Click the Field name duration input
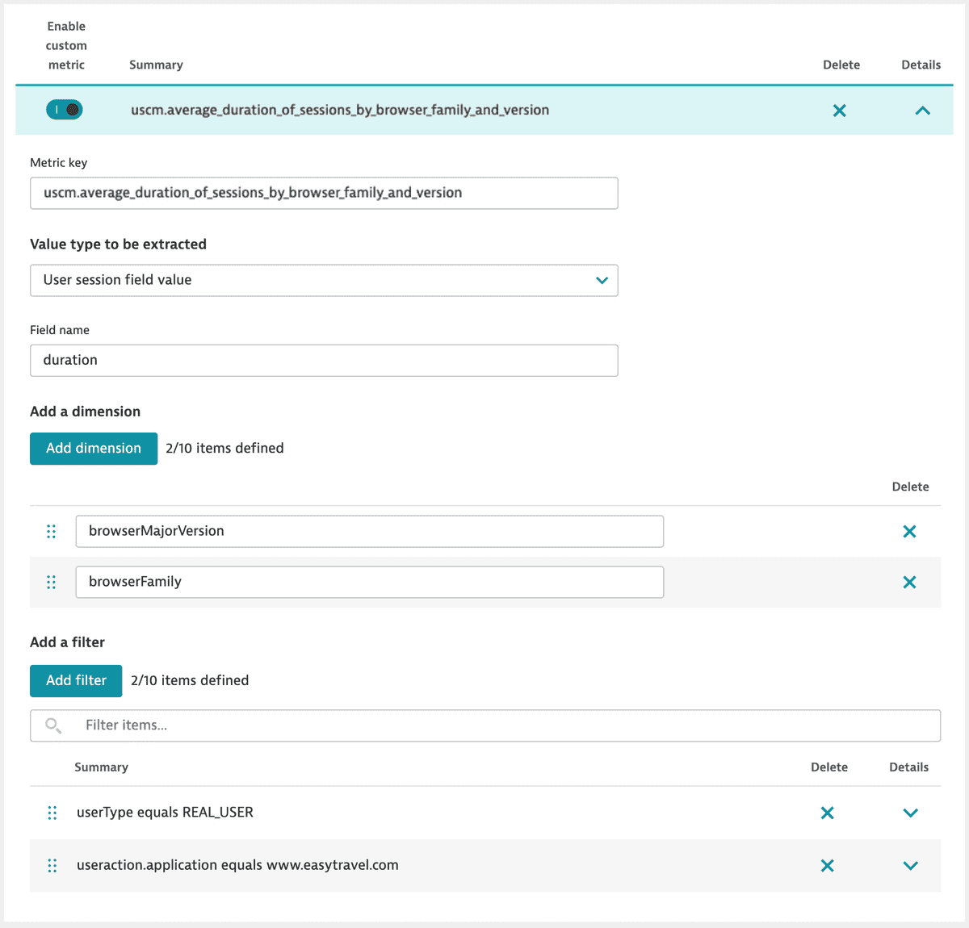Image resolution: width=969 pixels, height=928 pixels. (323, 360)
